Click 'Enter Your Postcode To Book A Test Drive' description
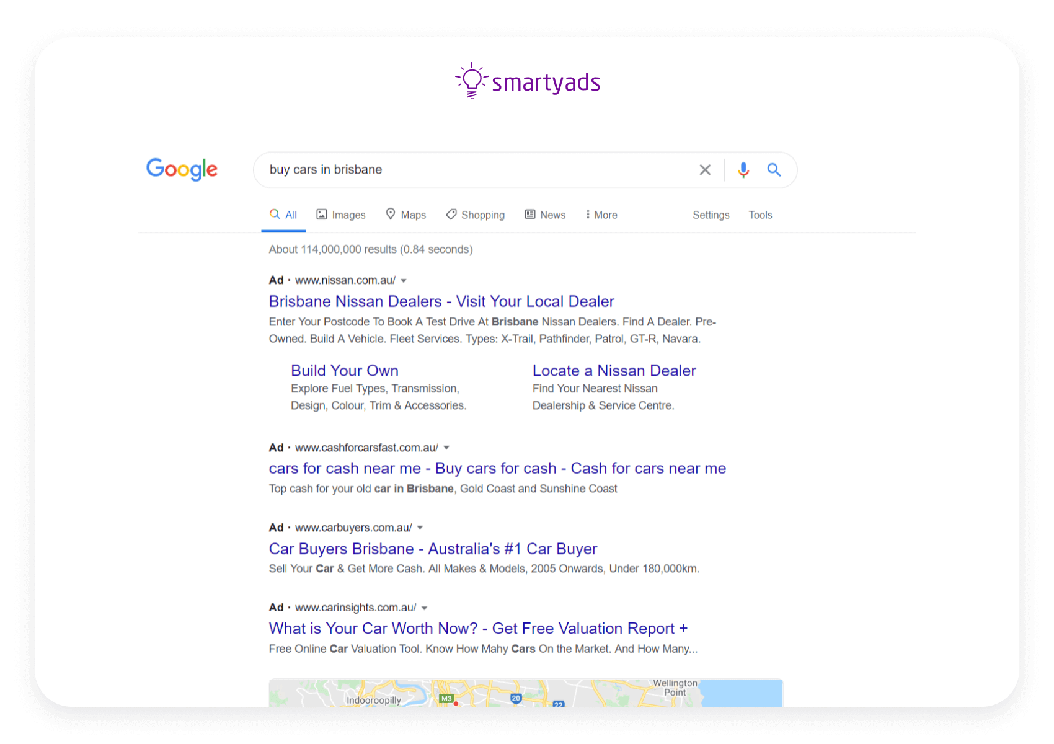This screenshot has width=1054, height=744. click(492, 330)
